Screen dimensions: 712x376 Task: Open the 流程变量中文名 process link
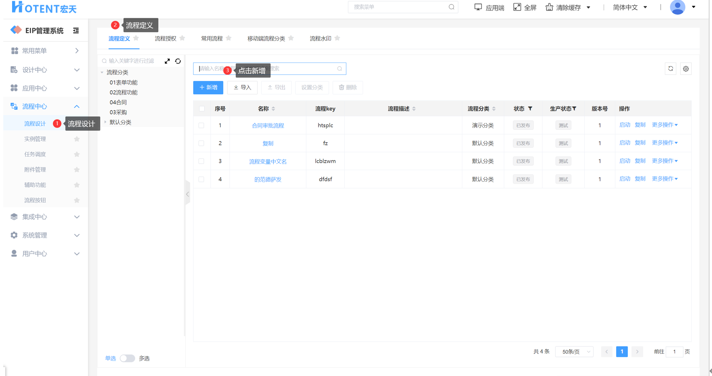click(x=268, y=161)
